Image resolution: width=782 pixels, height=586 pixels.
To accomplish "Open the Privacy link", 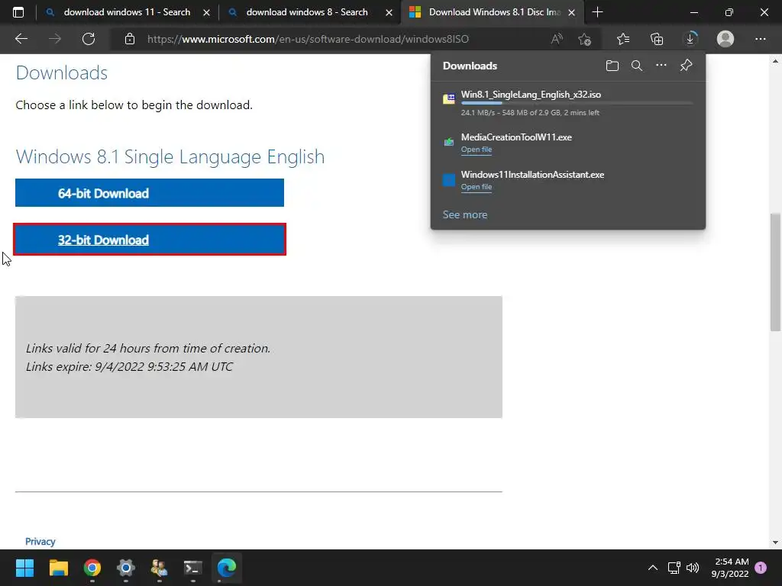I will pyautogui.click(x=40, y=541).
